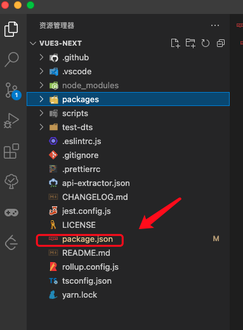
Task: Open the jest.config.js file
Action: [86, 211]
